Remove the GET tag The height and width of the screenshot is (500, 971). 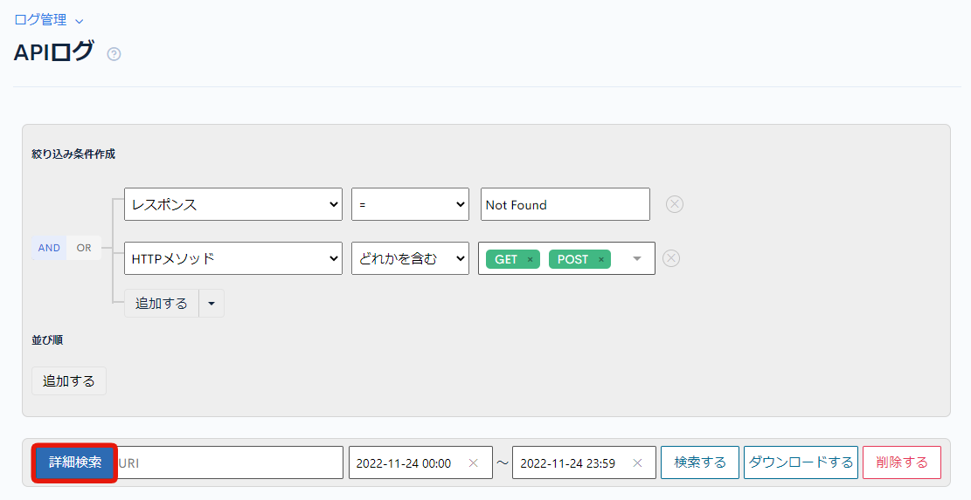[x=531, y=259]
